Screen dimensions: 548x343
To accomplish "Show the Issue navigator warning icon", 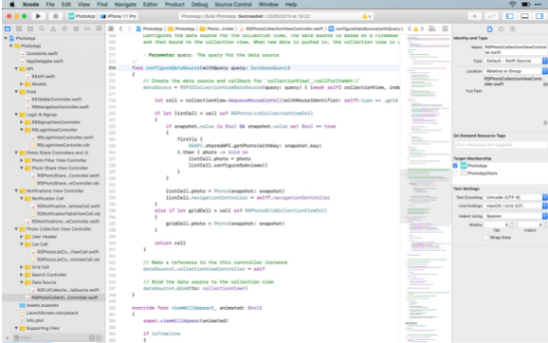I will coord(53,29).
